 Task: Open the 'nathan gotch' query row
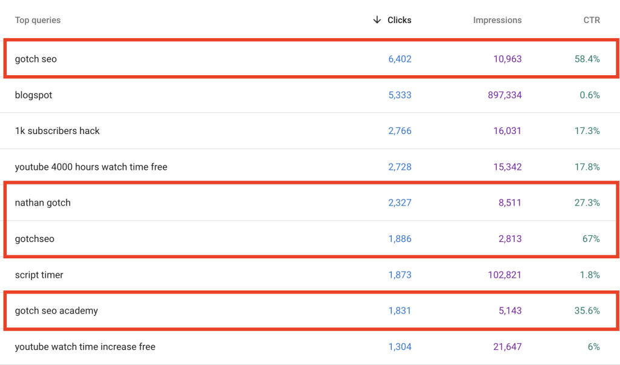point(42,203)
